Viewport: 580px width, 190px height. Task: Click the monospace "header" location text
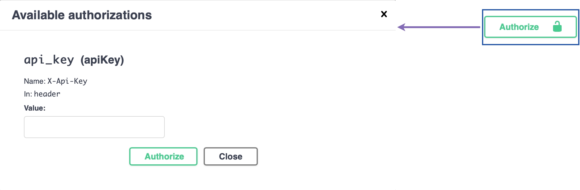click(47, 94)
